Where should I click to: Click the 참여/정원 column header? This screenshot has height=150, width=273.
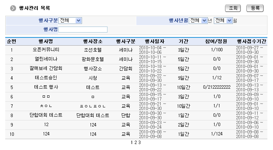tap(216, 41)
